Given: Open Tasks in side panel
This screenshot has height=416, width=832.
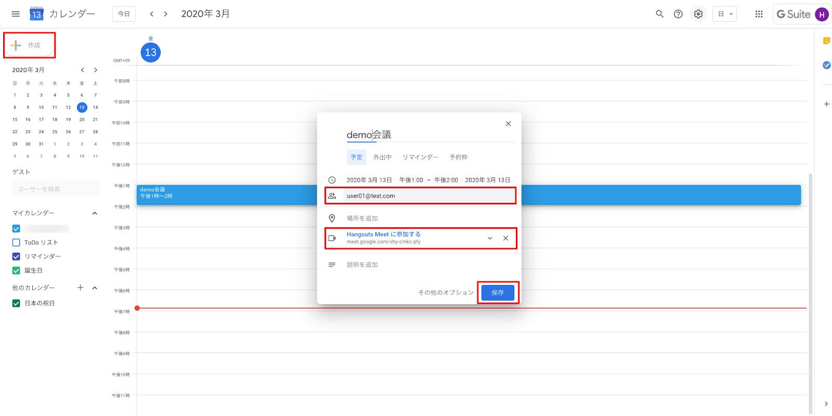Looking at the screenshot, I should pyautogui.click(x=826, y=65).
